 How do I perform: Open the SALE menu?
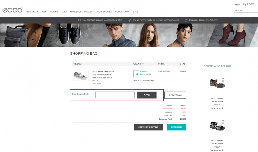136,12
